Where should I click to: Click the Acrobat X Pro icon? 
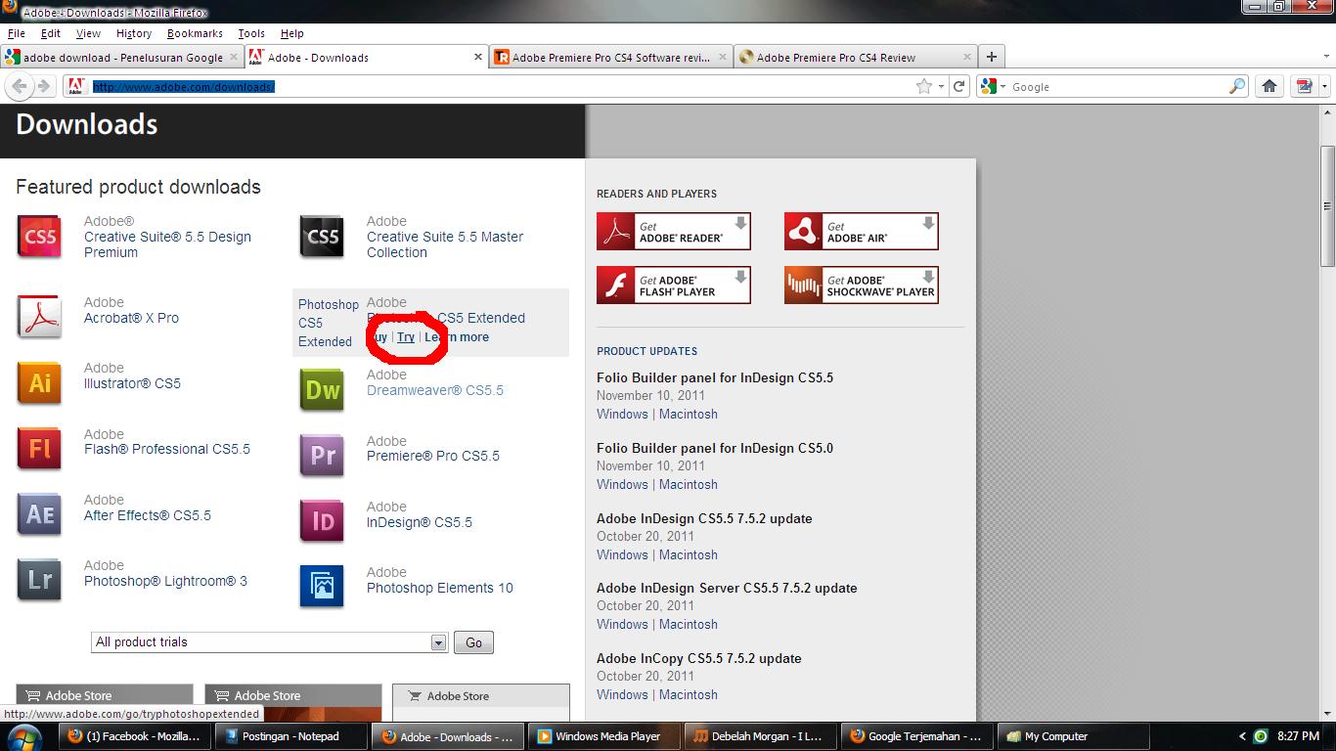[40, 317]
